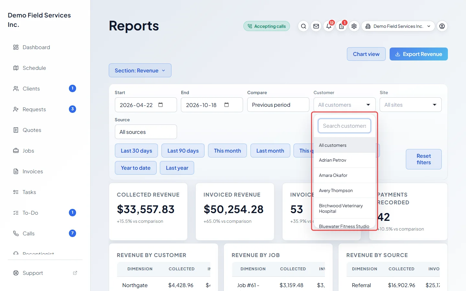Click the Jobs briefcase icon in sidebar
Image resolution: width=466 pixels, height=291 pixels.
click(x=16, y=151)
